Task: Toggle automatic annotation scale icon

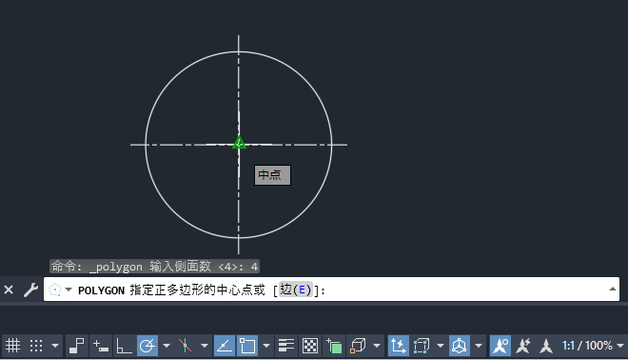Action: (x=523, y=345)
